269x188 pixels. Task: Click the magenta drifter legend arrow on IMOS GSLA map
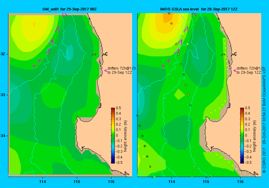(x=235, y=70)
